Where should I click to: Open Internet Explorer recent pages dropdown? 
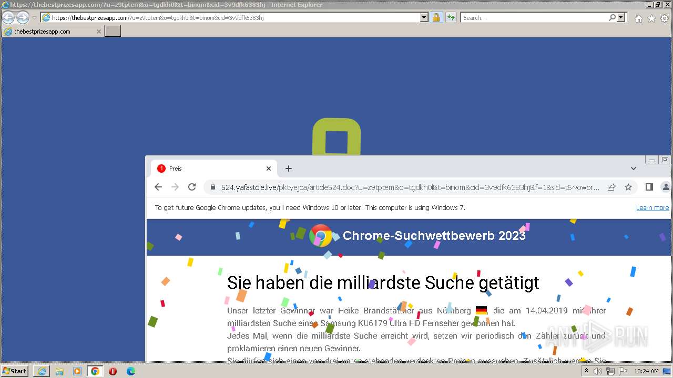(x=34, y=18)
